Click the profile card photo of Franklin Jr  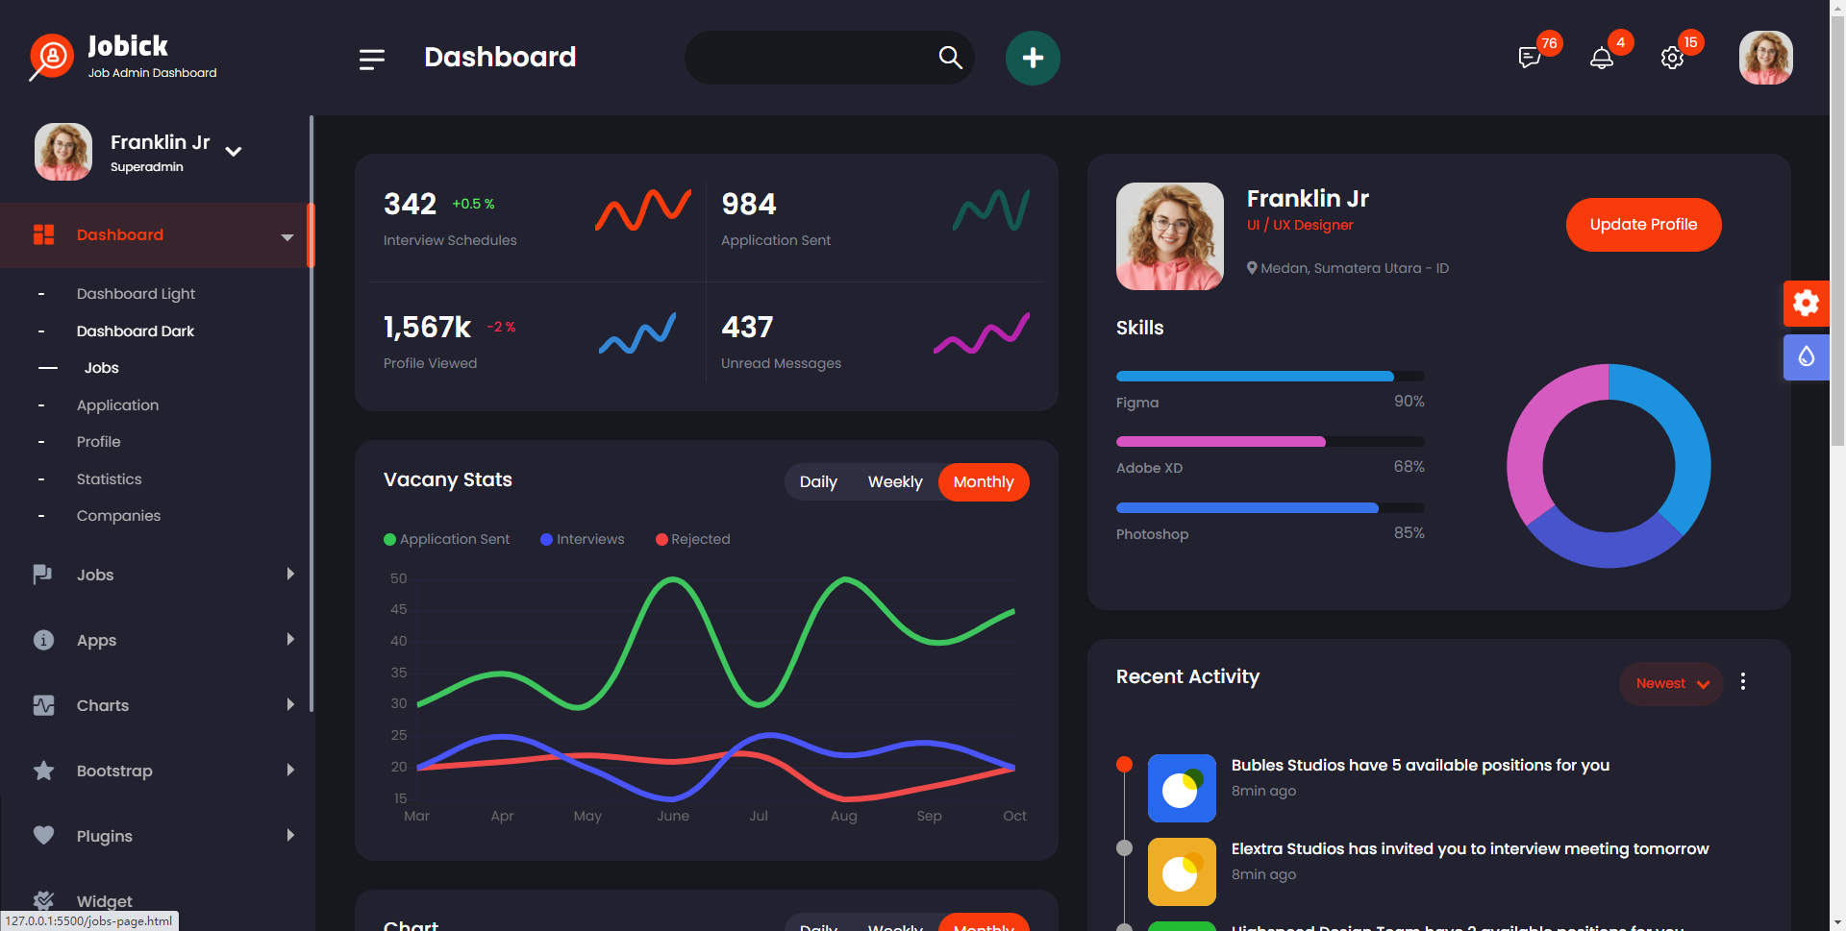(x=1170, y=236)
